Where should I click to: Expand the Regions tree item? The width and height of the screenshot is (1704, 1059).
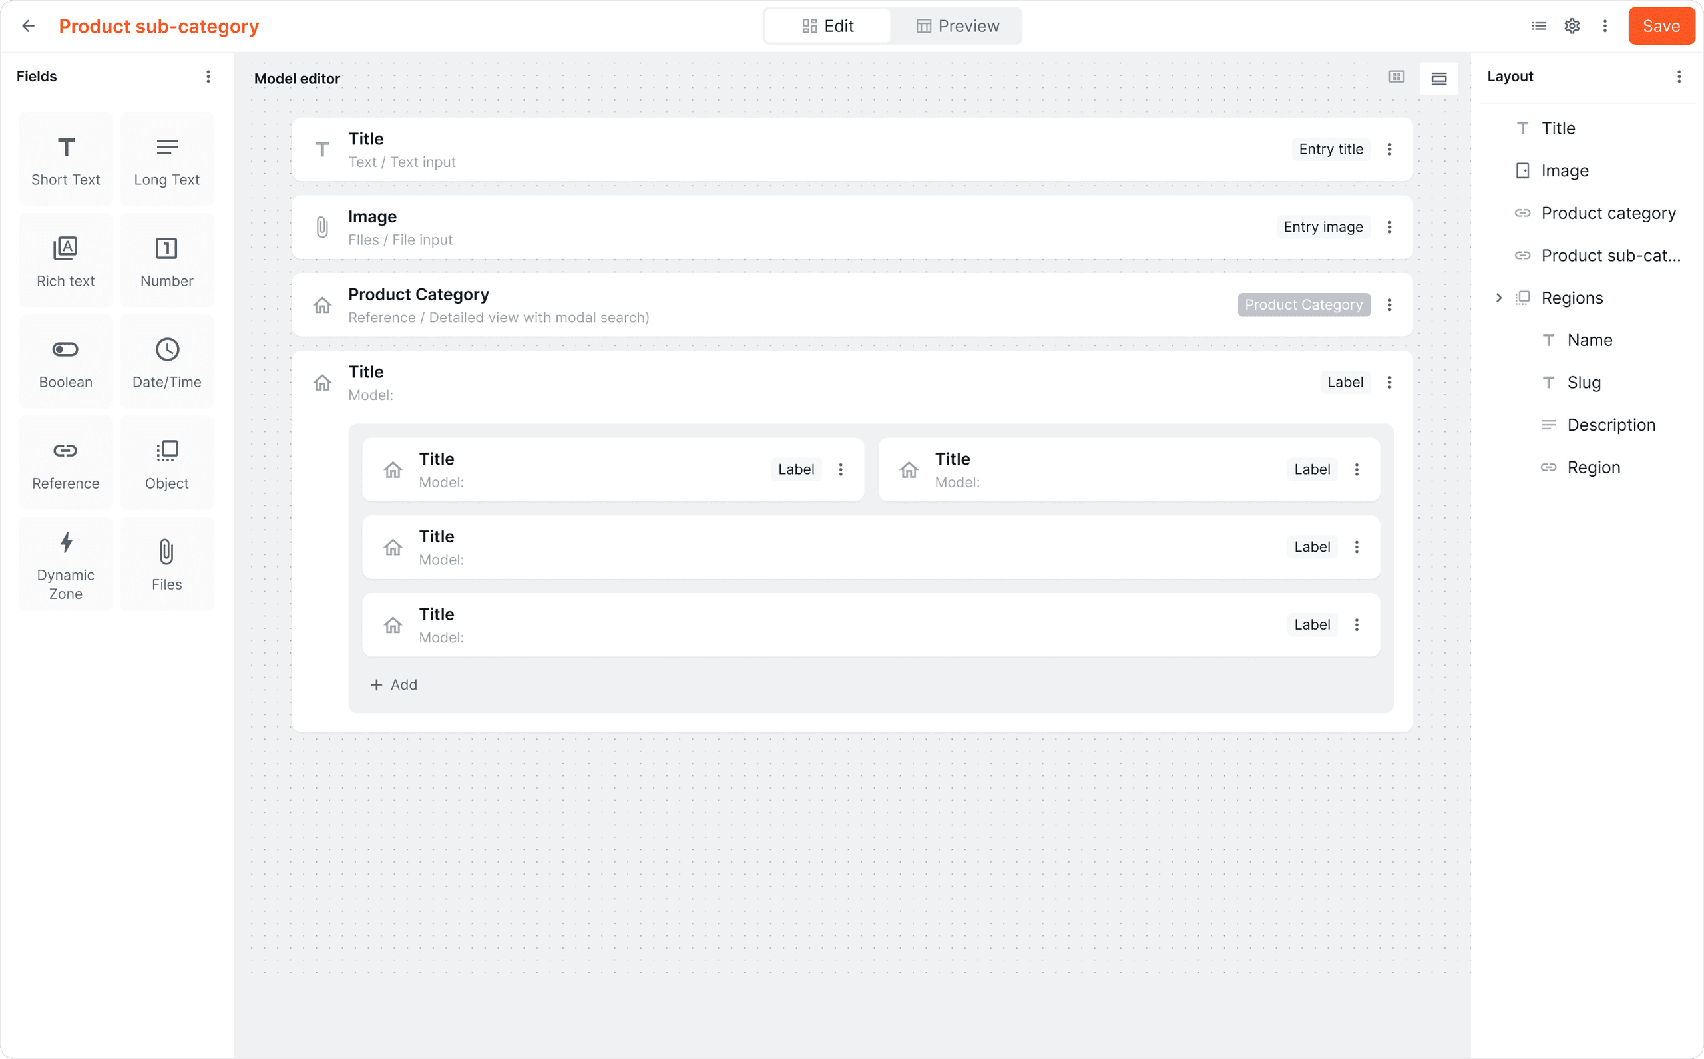click(x=1499, y=298)
